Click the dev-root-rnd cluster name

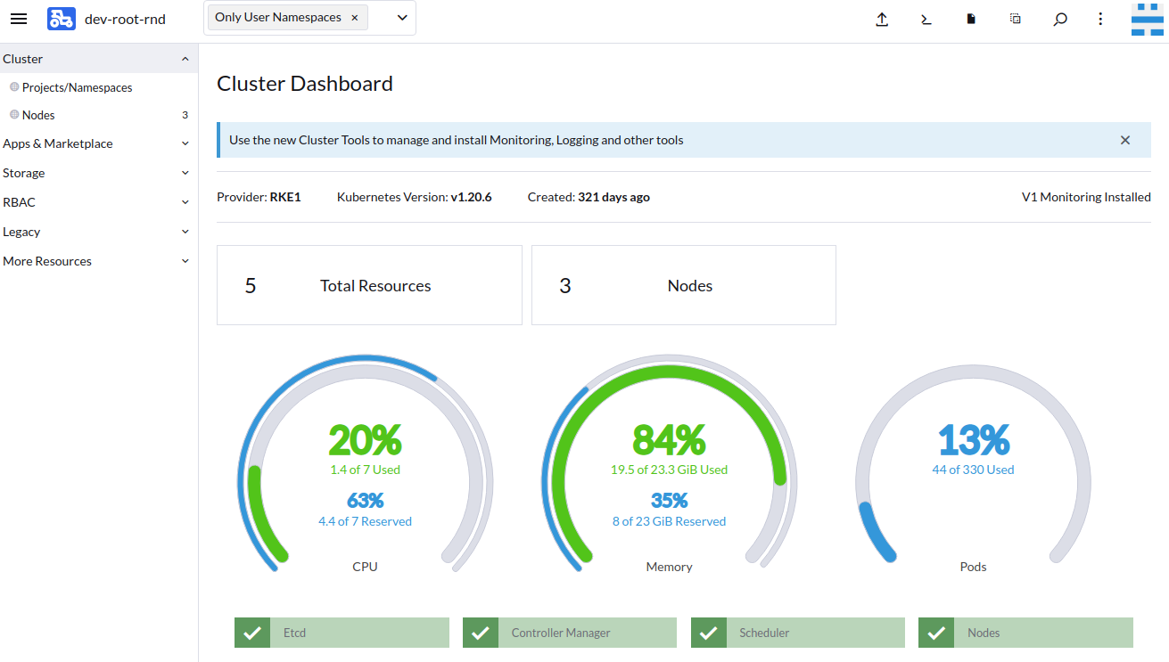pyautogui.click(x=125, y=19)
